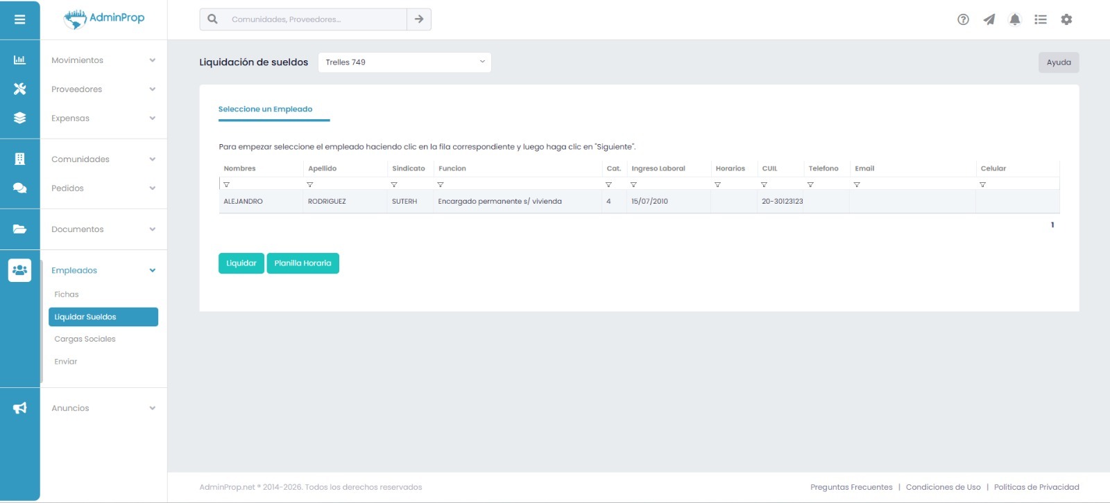Open the notifications bell icon
1110x503 pixels.
coord(1015,19)
